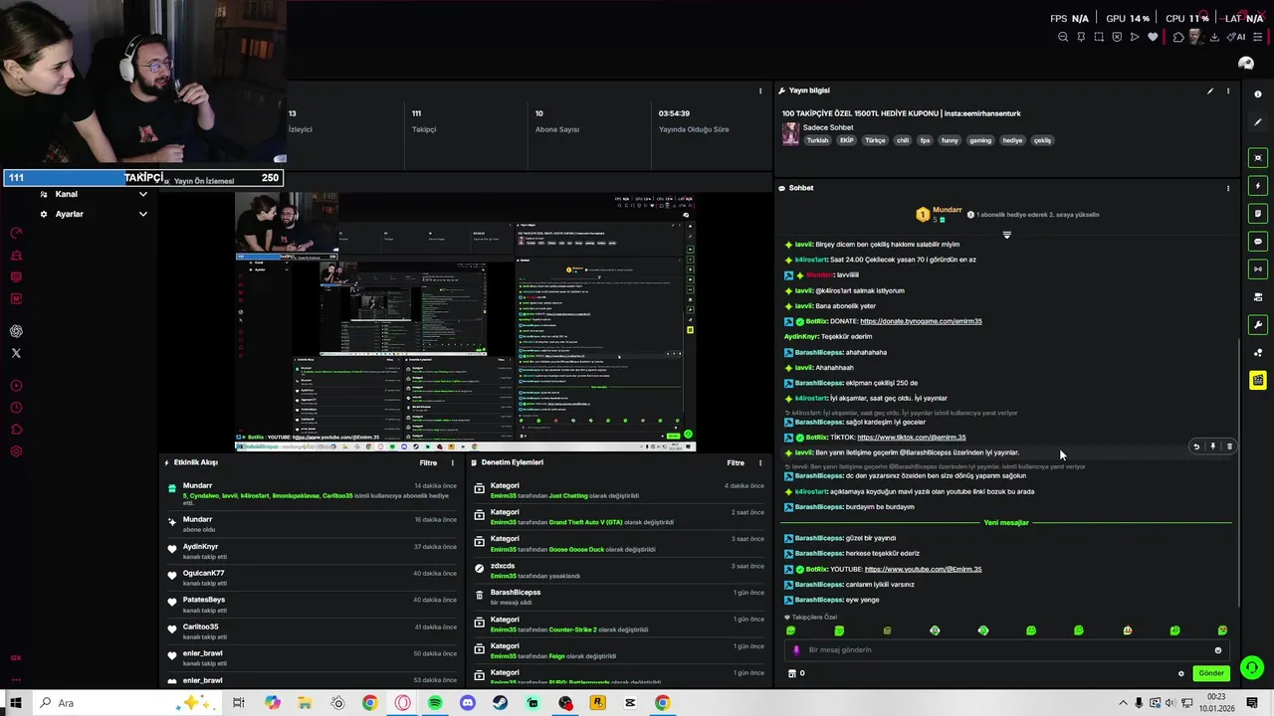Select the zdxcds ban entry in moderation actions
Viewport: 1274px width, 716px height.
(617, 571)
